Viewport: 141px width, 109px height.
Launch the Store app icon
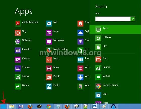[80, 50]
